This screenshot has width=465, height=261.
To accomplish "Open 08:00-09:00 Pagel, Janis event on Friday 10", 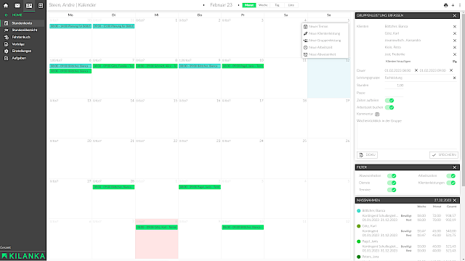I will [243, 66].
